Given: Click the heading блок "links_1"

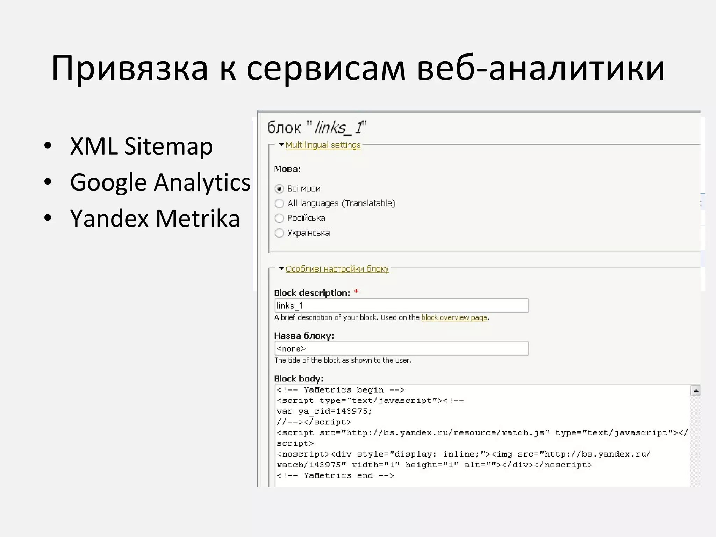Looking at the screenshot, I should point(317,128).
